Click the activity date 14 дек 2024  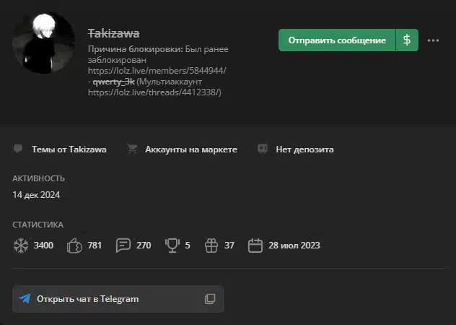[x=36, y=195]
